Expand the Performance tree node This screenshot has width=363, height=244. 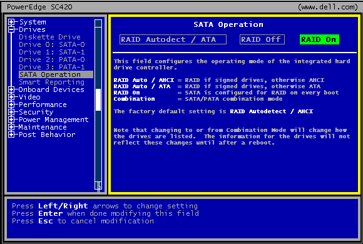click(11, 104)
